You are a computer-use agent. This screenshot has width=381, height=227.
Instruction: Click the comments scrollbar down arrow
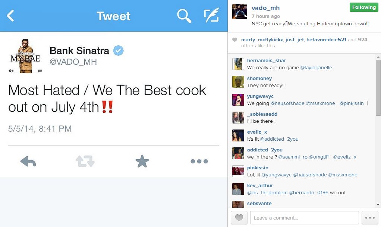[378, 205]
